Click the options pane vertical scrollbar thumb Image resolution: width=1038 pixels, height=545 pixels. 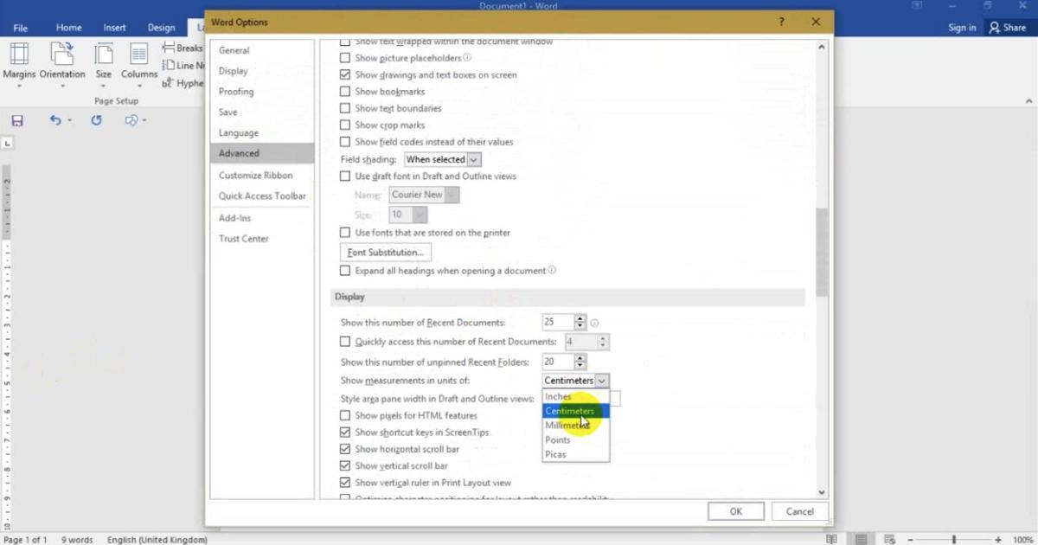(822, 253)
